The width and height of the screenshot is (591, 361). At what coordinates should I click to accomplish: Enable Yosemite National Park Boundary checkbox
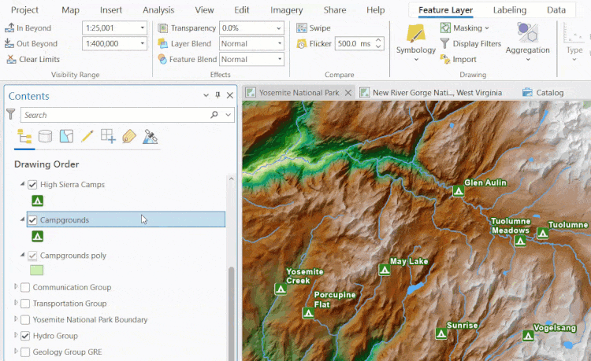(x=25, y=319)
